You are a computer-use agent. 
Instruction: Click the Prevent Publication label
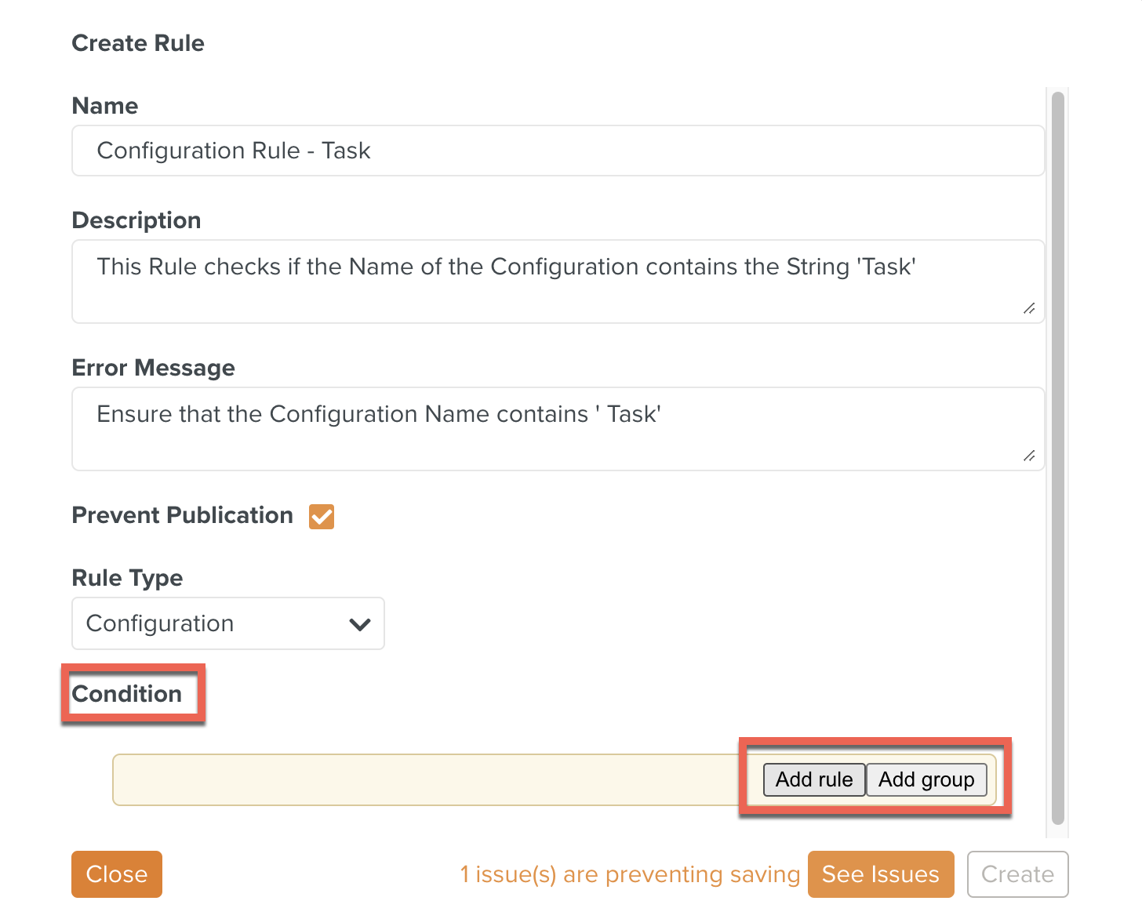pos(182,515)
